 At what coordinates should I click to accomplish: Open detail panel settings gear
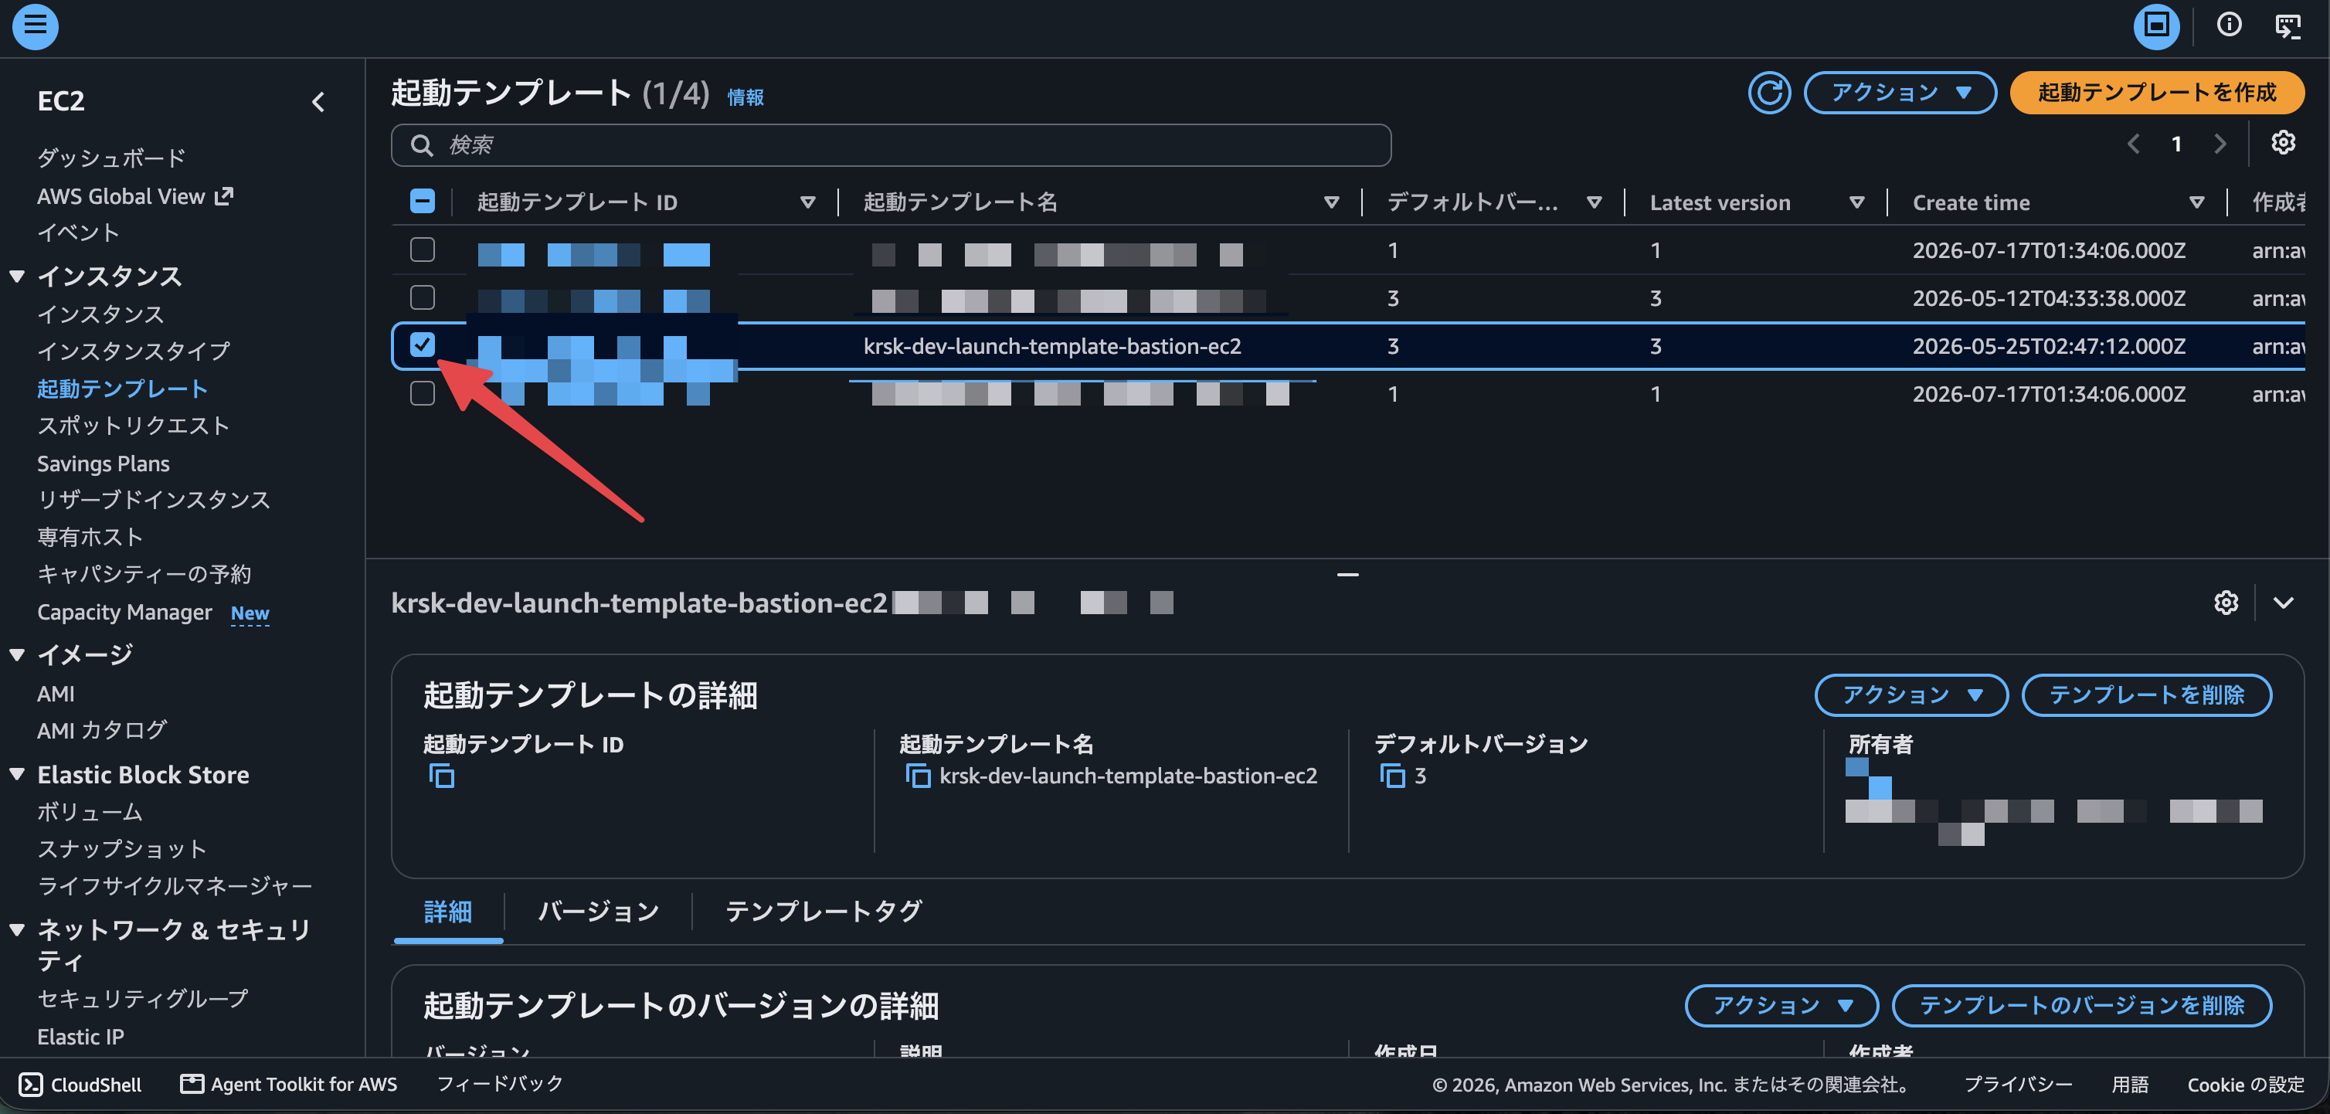2226,603
